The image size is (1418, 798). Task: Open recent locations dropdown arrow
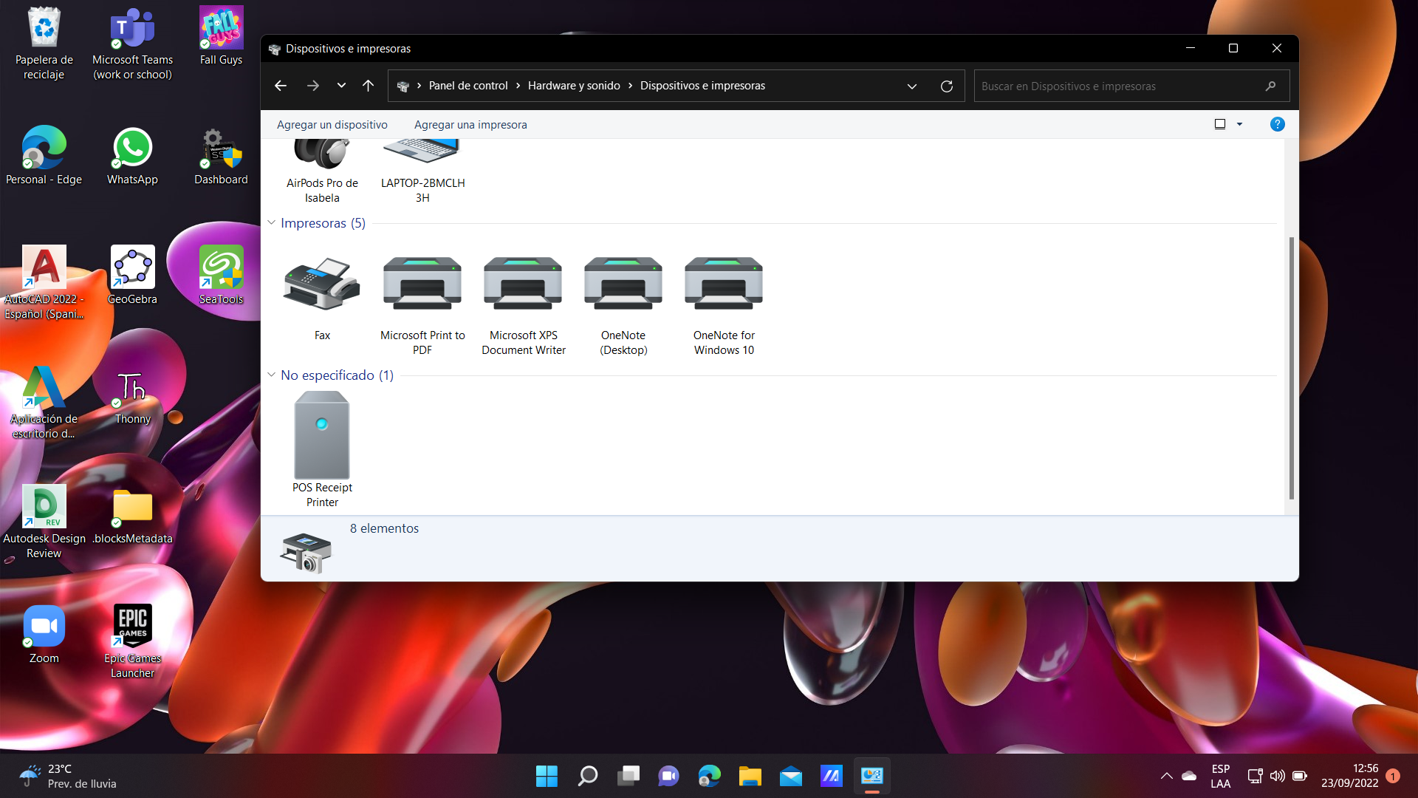click(x=341, y=86)
